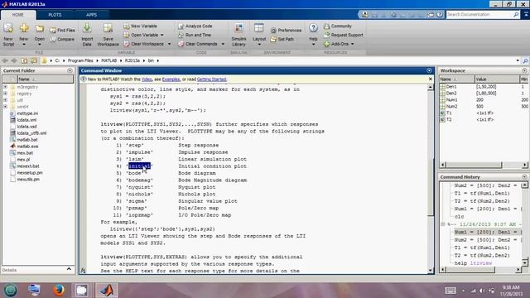This screenshot has height=298, width=530.
Task: Click the search icon in Search Documentation
Action: point(516,15)
